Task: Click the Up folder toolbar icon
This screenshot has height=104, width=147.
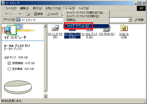Action: coord(28,14)
